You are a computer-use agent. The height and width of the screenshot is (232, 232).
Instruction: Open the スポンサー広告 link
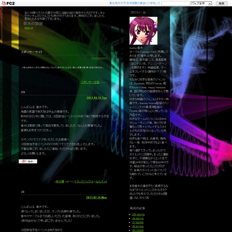click(x=90, y=82)
